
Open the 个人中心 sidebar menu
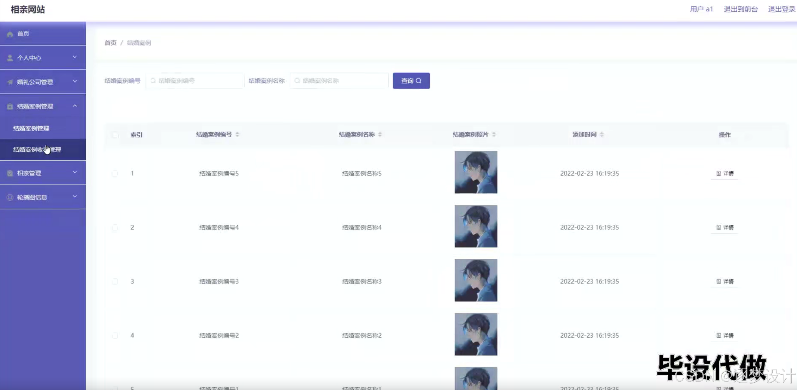coord(43,57)
